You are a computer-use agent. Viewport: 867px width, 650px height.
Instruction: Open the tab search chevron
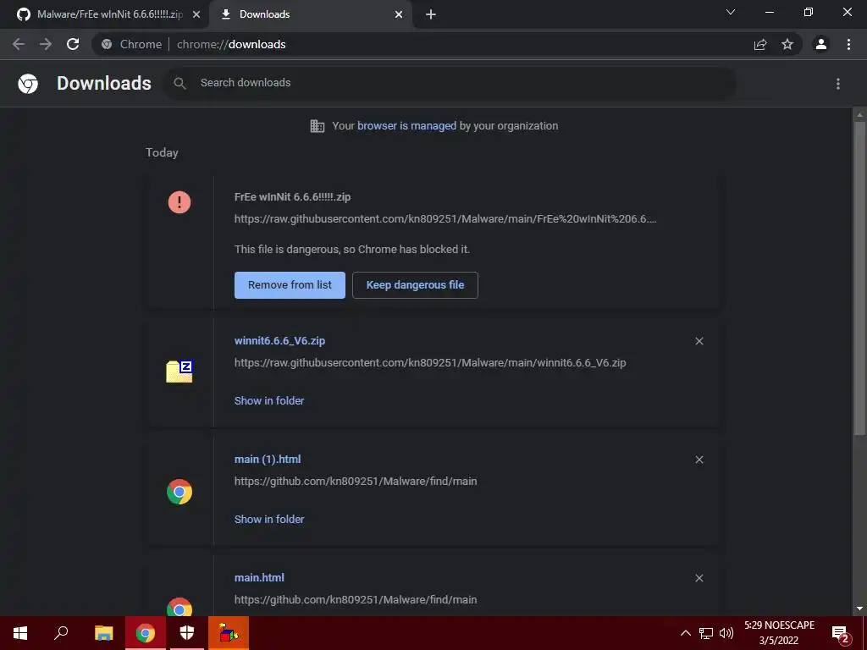pyautogui.click(x=731, y=12)
